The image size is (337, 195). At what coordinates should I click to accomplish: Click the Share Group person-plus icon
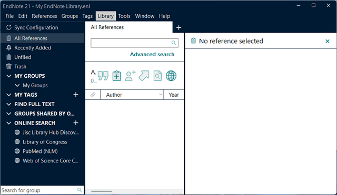(130, 76)
